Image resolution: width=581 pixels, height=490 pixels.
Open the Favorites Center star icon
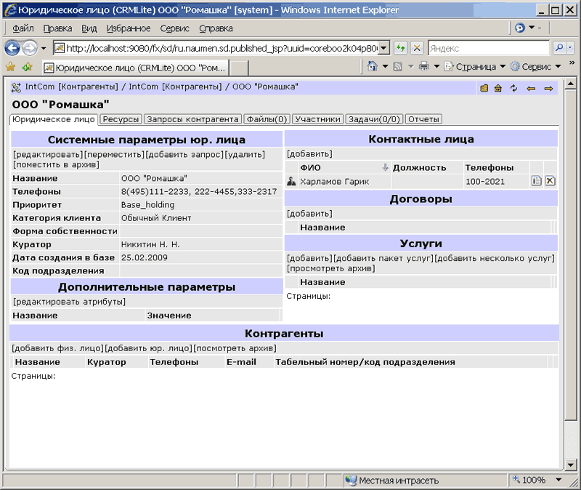pyautogui.click(x=11, y=67)
